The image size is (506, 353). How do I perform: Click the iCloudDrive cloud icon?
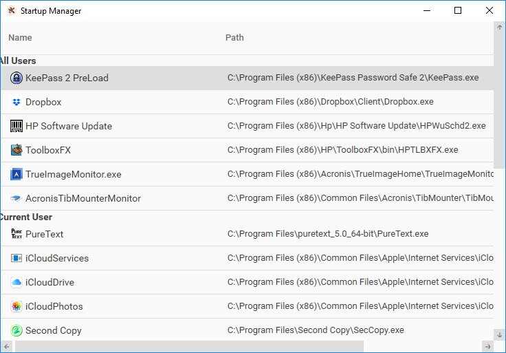(x=16, y=282)
